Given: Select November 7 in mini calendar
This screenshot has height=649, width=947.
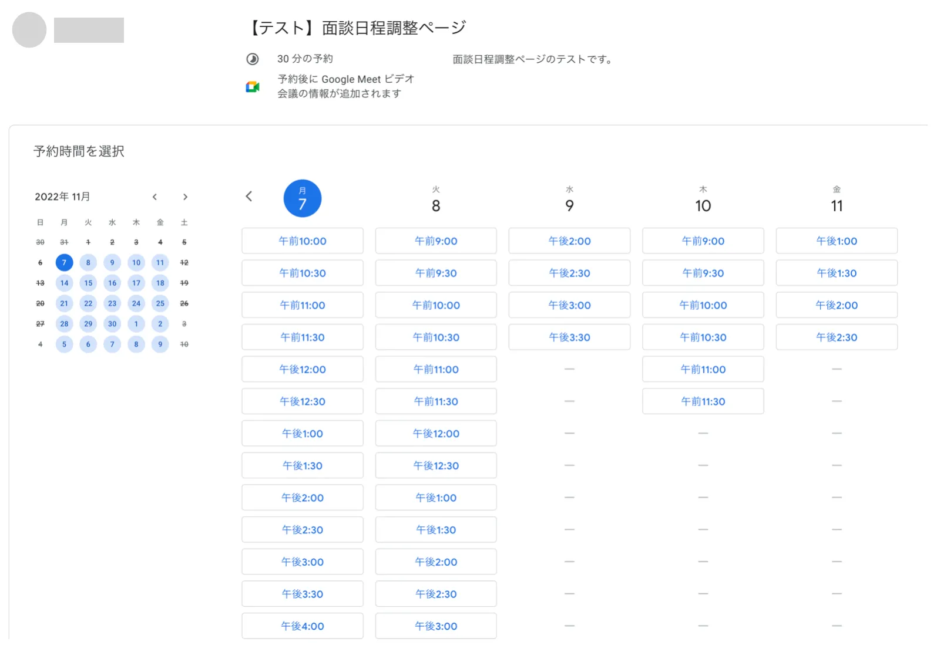Looking at the screenshot, I should (x=64, y=262).
